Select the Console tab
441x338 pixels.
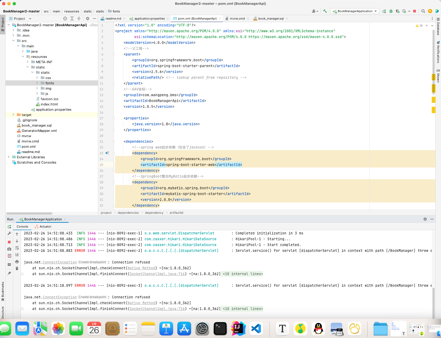tap(22, 226)
